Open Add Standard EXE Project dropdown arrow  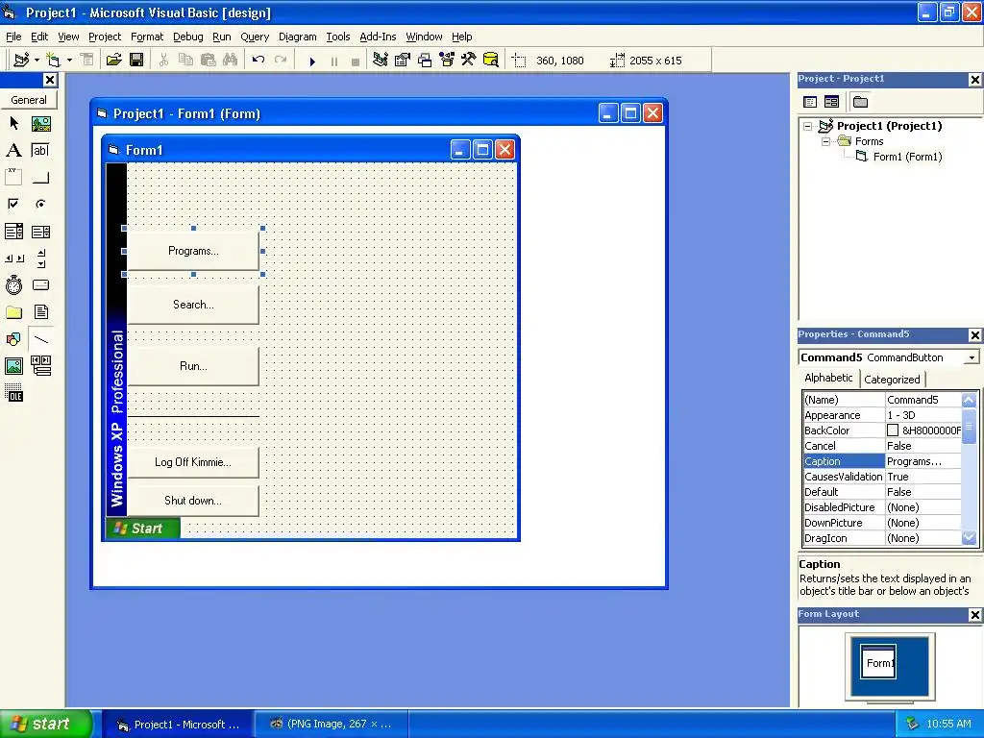(37, 61)
